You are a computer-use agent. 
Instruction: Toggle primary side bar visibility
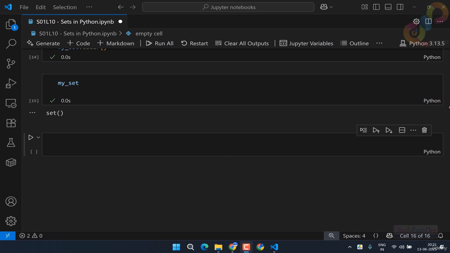pyautogui.click(x=376, y=7)
